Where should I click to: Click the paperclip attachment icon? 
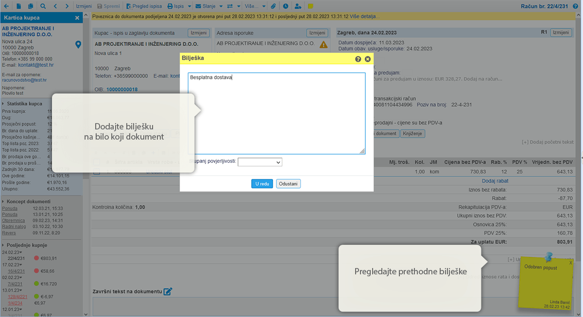click(x=274, y=7)
